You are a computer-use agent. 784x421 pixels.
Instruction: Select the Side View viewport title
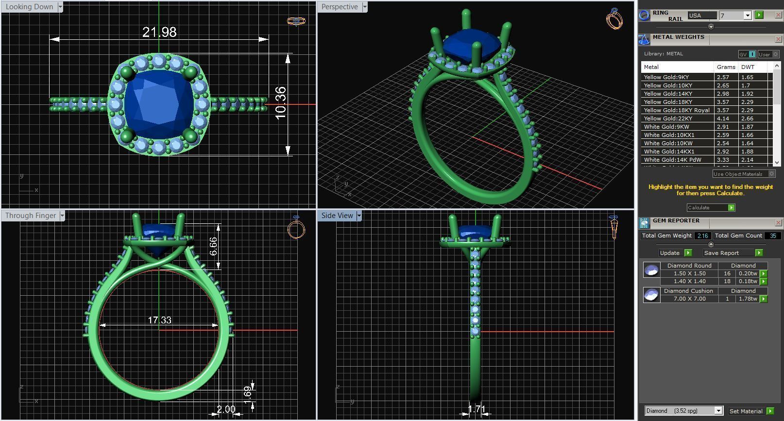tap(337, 216)
